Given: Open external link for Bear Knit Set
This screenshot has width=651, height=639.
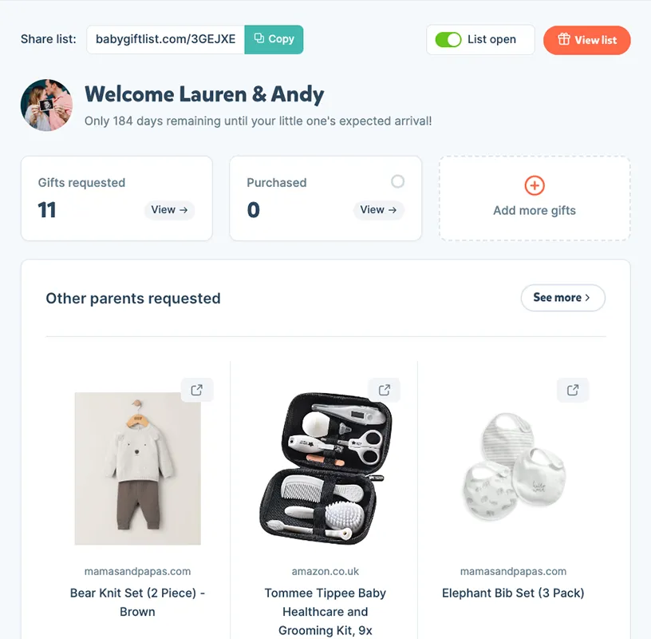Looking at the screenshot, I should point(196,391).
